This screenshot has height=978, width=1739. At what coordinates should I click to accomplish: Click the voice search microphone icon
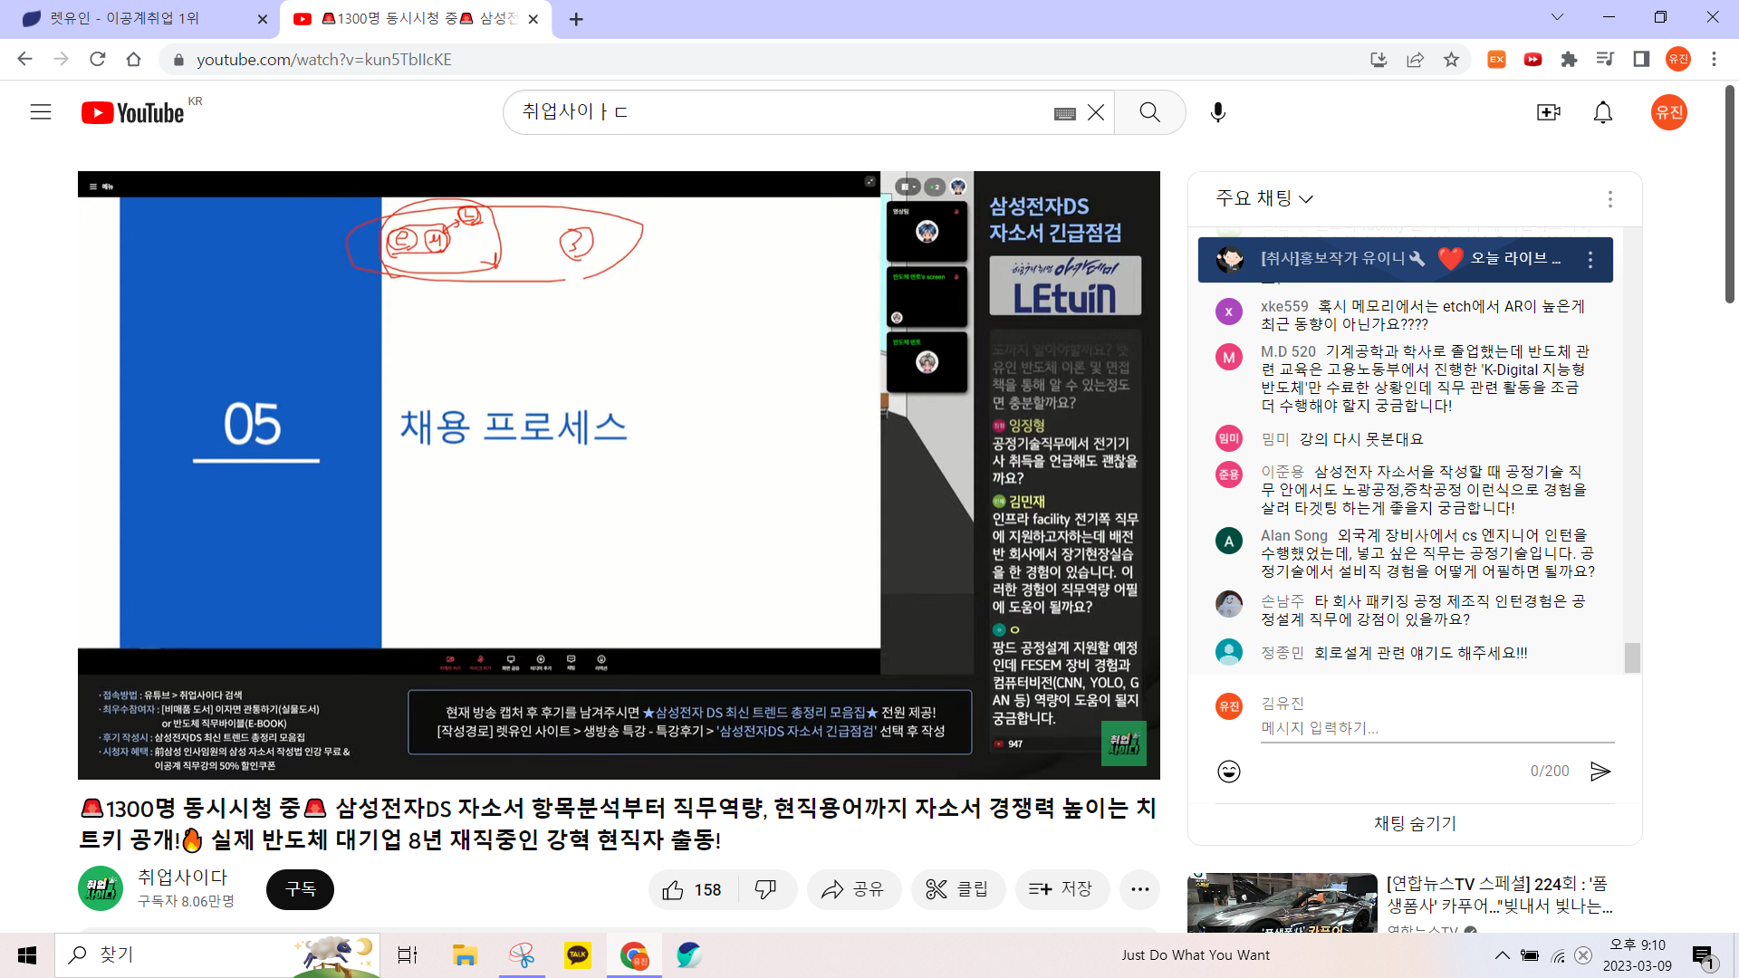(1218, 112)
